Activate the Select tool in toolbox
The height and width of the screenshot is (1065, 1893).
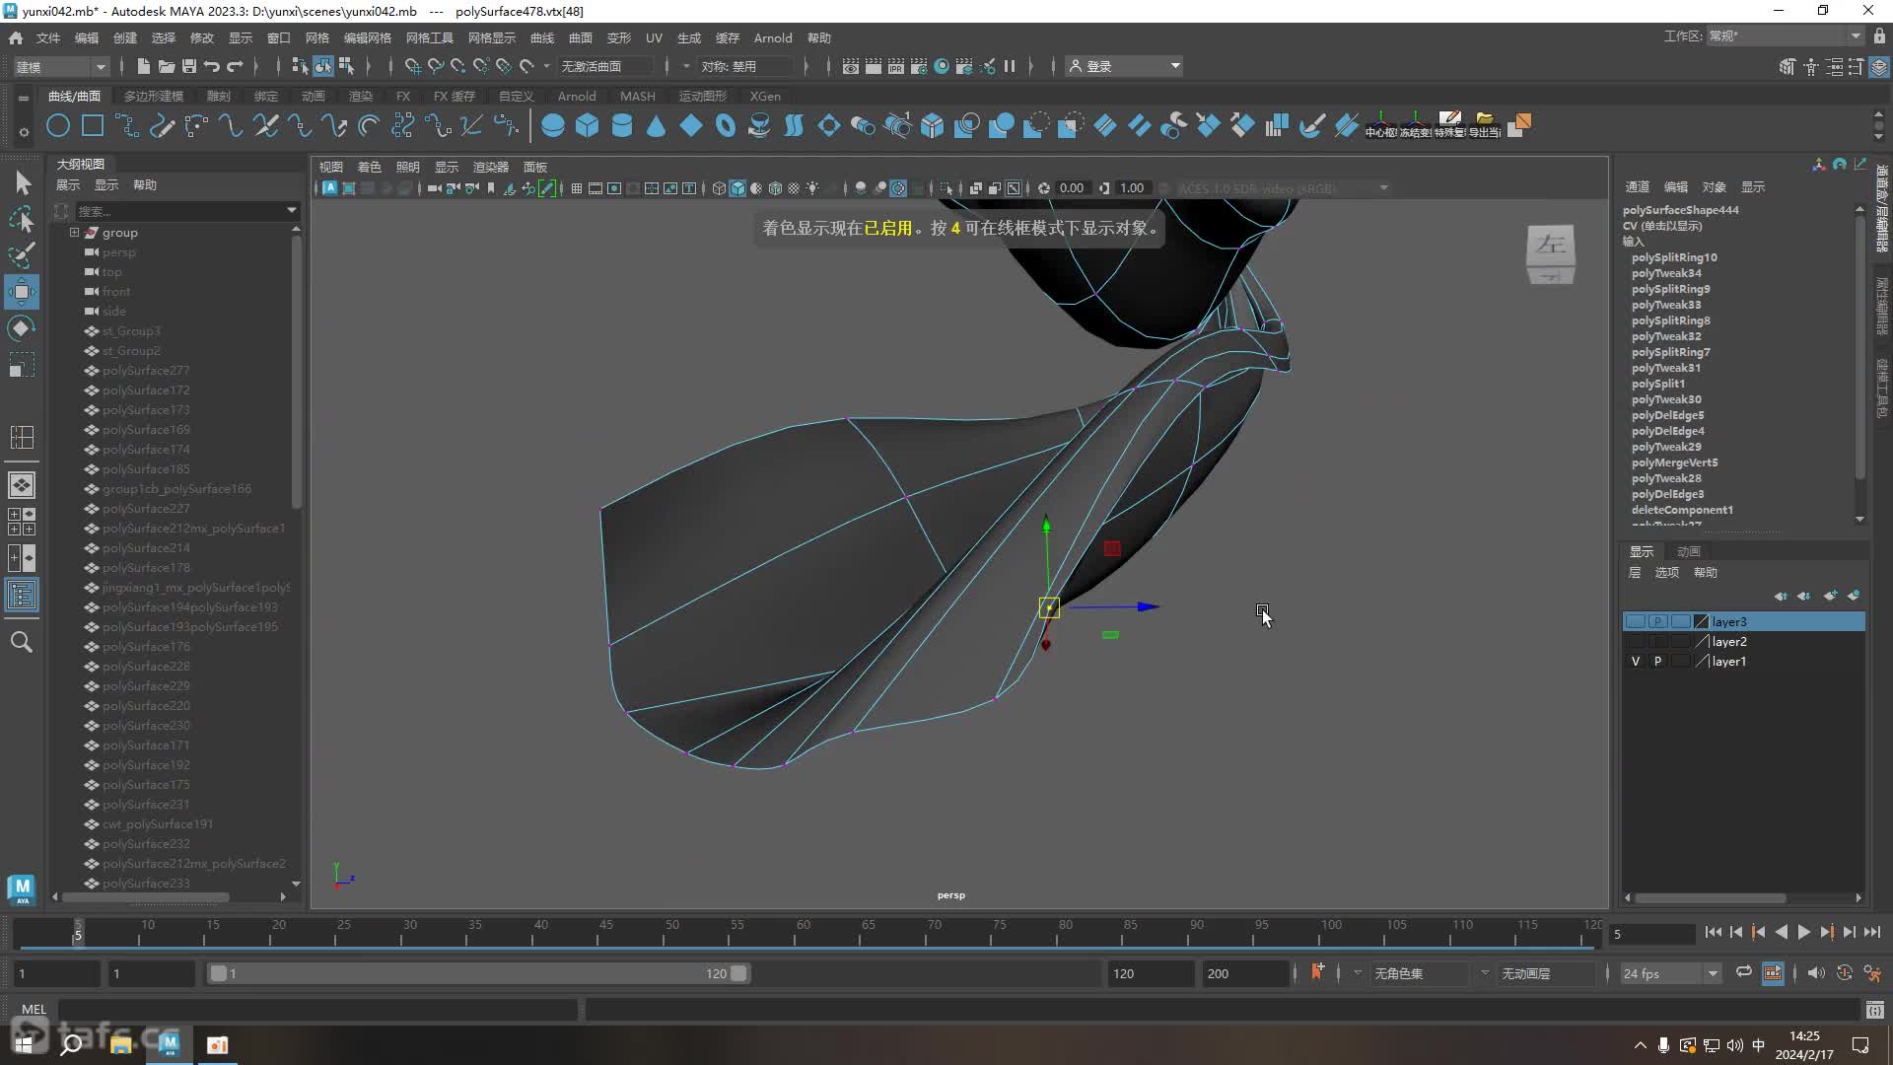(22, 182)
